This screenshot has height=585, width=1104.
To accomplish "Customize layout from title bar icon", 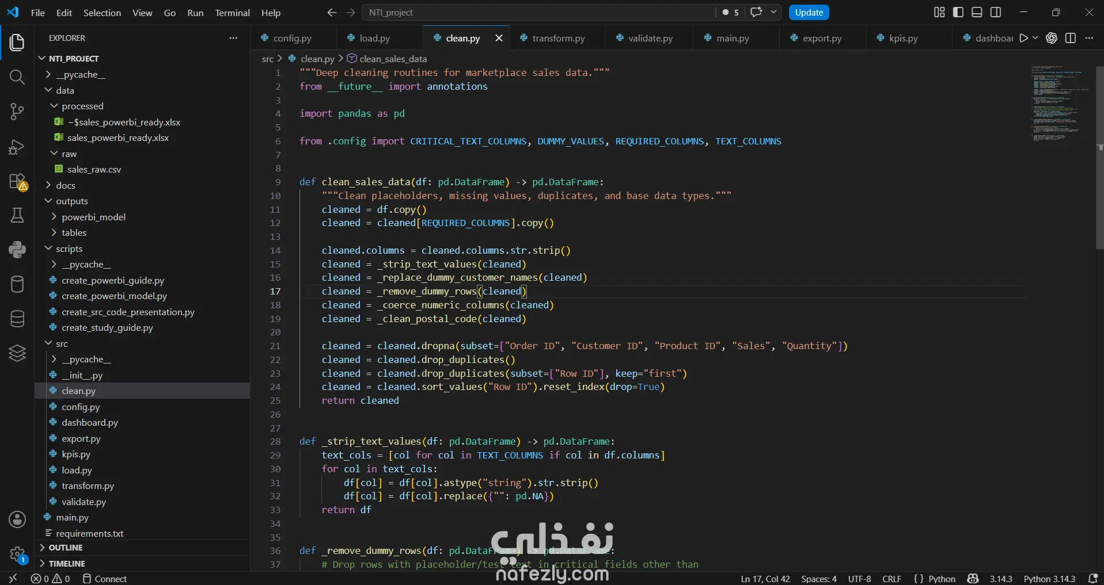I will point(939,12).
